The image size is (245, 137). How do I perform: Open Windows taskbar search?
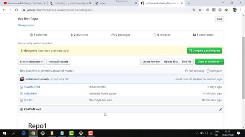(14, 133)
